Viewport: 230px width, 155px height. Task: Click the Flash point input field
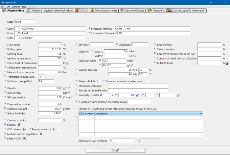pos(50,44)
